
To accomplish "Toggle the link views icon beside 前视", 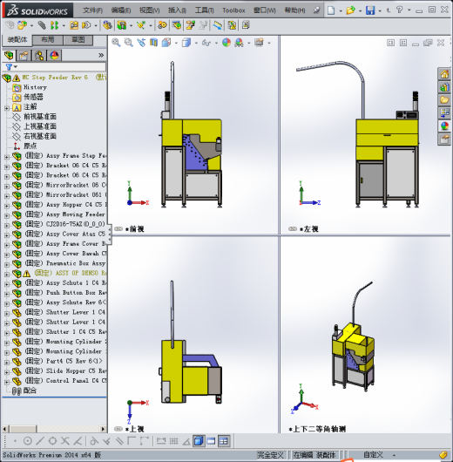I will tap(118, 229).
